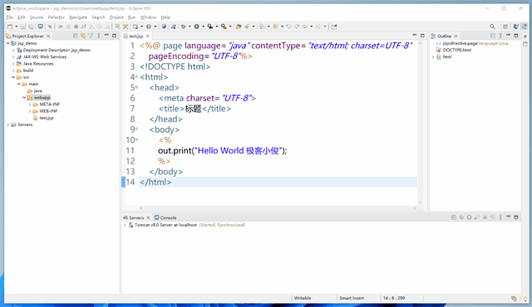Expand the Tomcat v9.0 Server entry
Screen dimensions: 532x307
click(x=125, y=225)
